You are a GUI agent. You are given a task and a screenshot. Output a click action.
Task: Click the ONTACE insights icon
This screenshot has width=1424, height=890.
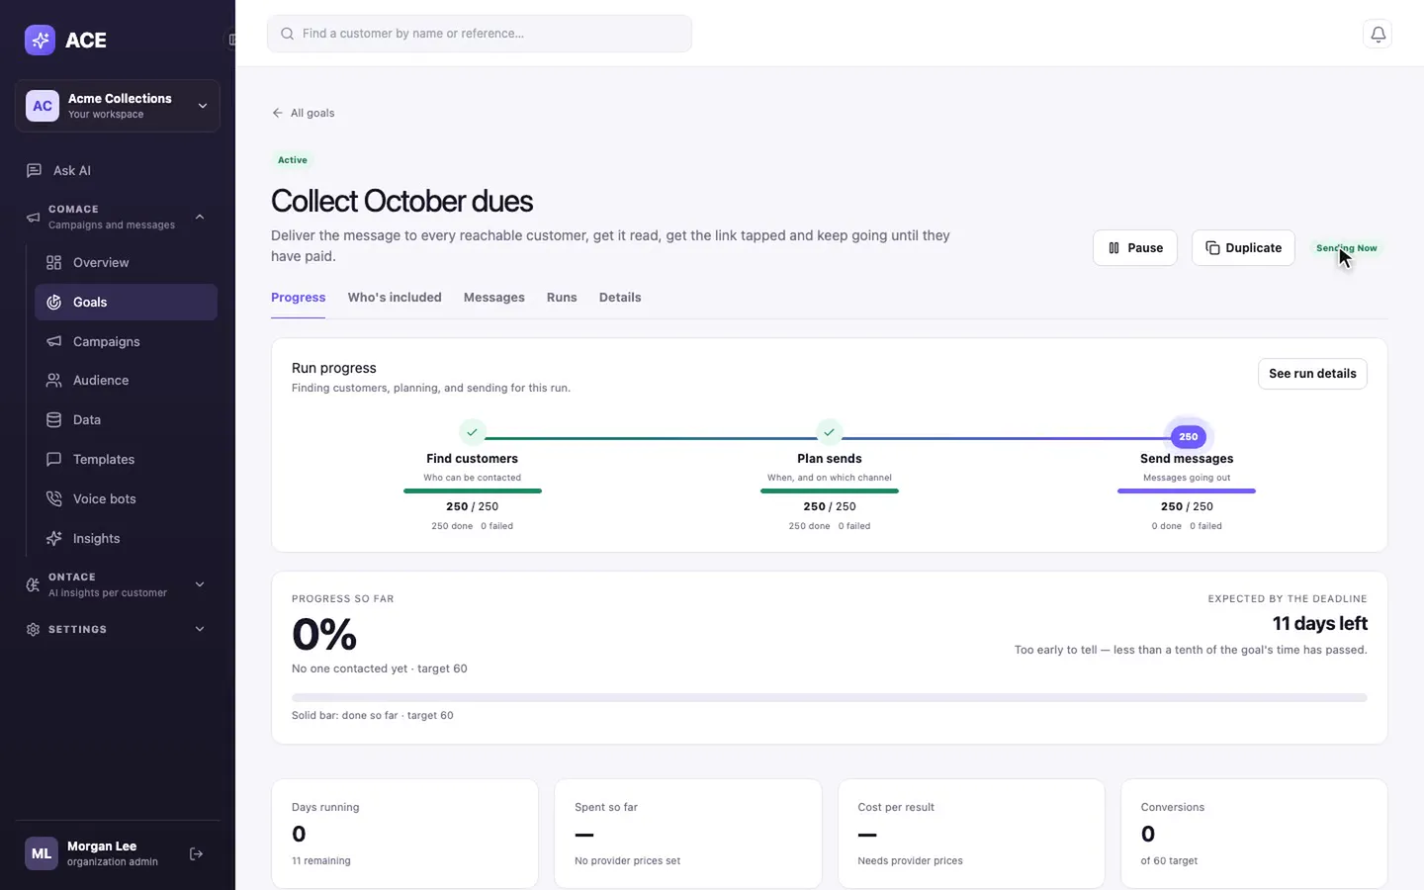33,584
